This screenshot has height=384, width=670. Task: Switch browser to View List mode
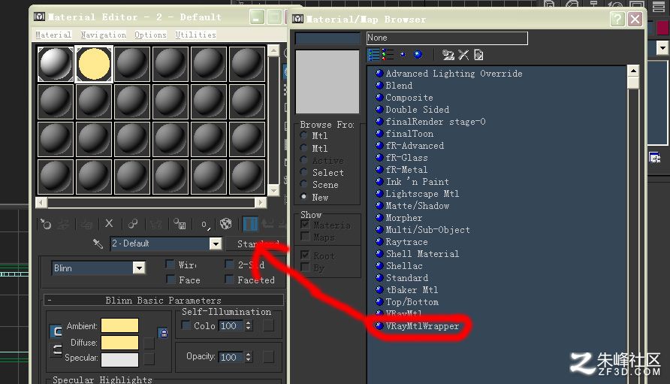[374, 55]
